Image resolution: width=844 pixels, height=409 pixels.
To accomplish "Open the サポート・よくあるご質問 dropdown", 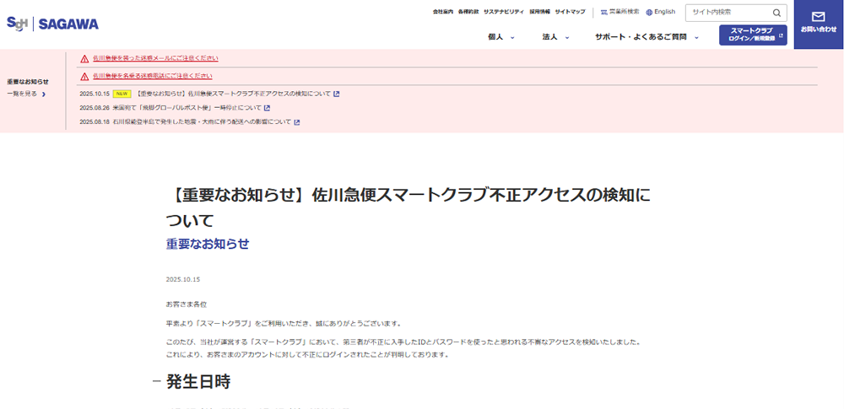I will click(647, 37).
